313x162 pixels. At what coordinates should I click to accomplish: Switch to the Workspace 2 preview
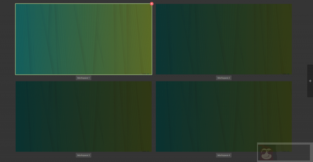[223, 39]
